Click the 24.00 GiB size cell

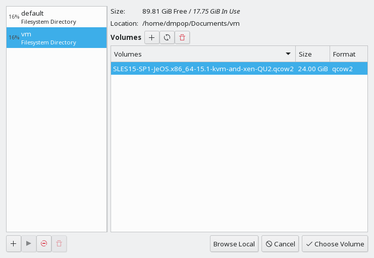coord(313,69)
